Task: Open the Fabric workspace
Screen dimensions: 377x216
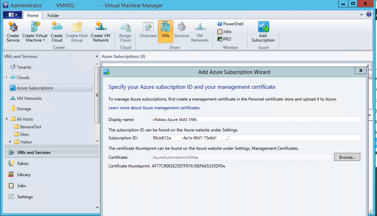Action: 23,164
